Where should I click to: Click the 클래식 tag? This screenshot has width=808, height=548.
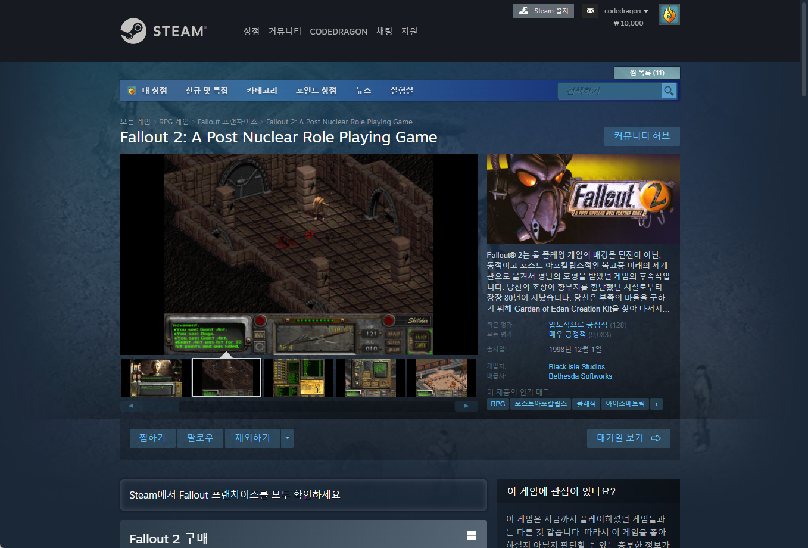(586, 404)
